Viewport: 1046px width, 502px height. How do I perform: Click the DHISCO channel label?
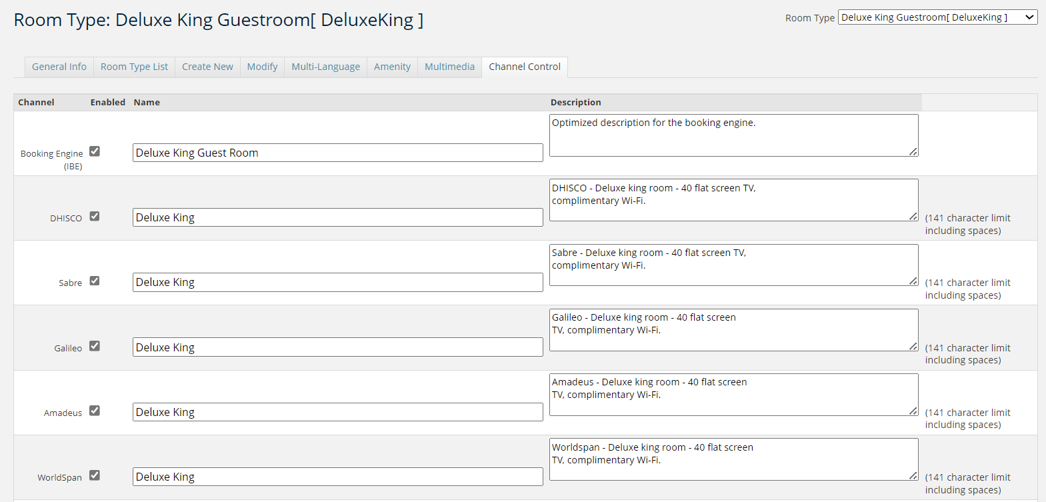[66, 218]
